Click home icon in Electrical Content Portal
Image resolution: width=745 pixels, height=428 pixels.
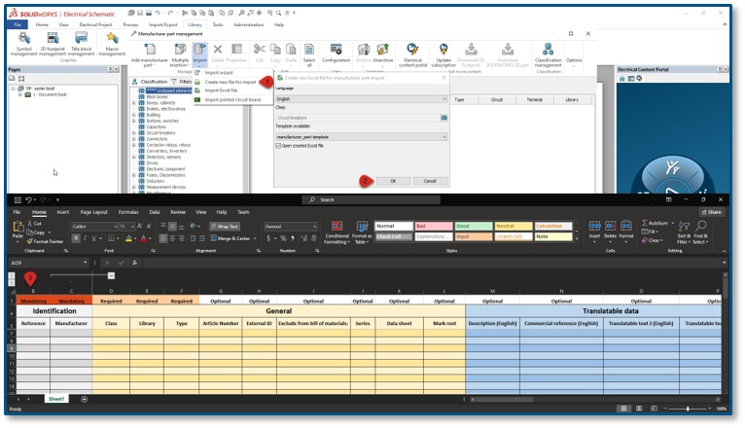coord(621,79)
